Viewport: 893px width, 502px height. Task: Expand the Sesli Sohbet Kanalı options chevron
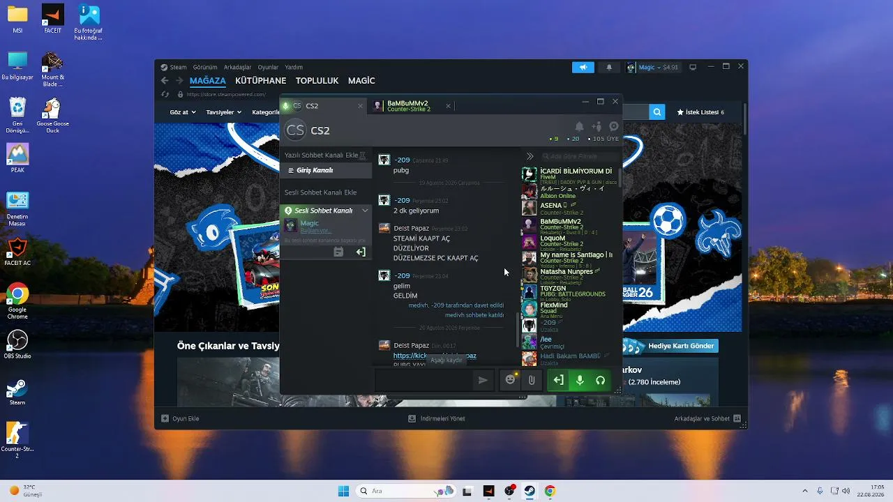pos(365,211)
